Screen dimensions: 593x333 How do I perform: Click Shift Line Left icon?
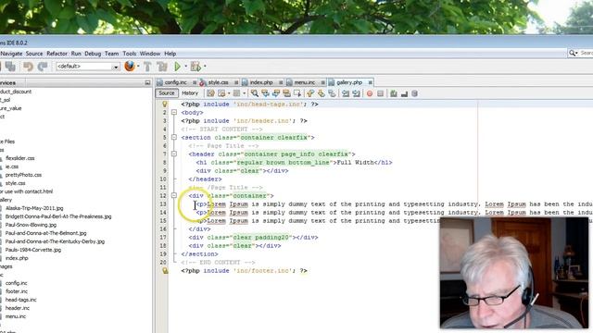tap(346, 93)
